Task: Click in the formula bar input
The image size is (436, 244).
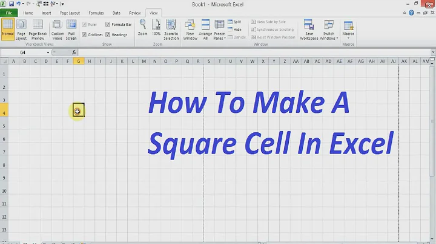Action: click(254, 52)
